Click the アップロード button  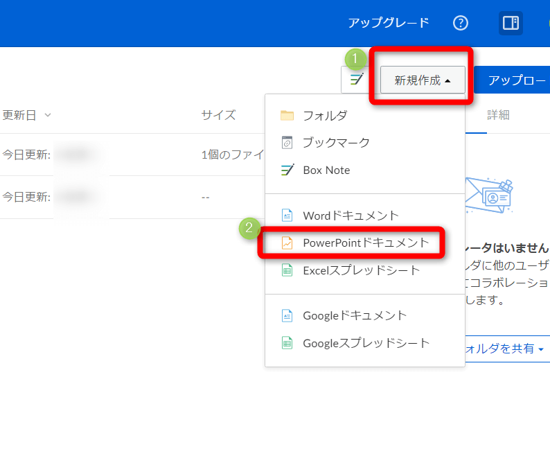[x=516, y=80]
